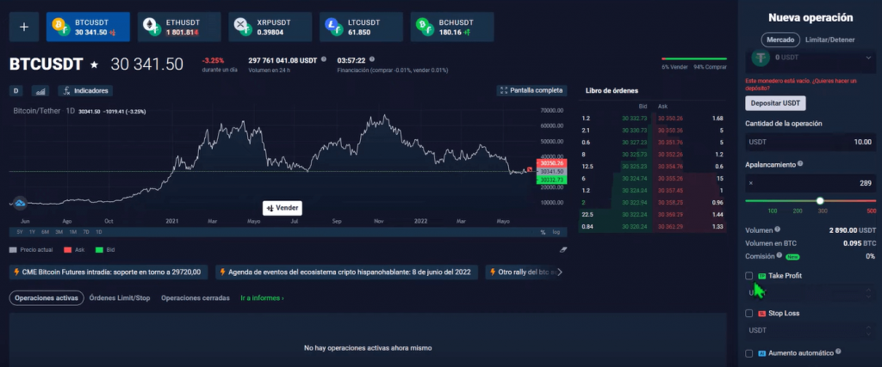Open the Indicadores menu
The height and width of the screenshot is (367, 882).
tap(86, 90)
